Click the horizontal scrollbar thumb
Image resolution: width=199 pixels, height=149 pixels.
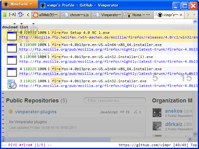[58, 139]
